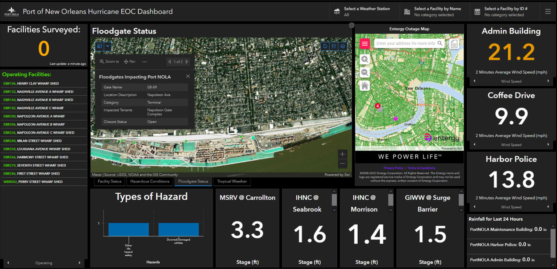Go to previous Admin Building wind panel
This screenshot has width=557, height=269.
474,81
